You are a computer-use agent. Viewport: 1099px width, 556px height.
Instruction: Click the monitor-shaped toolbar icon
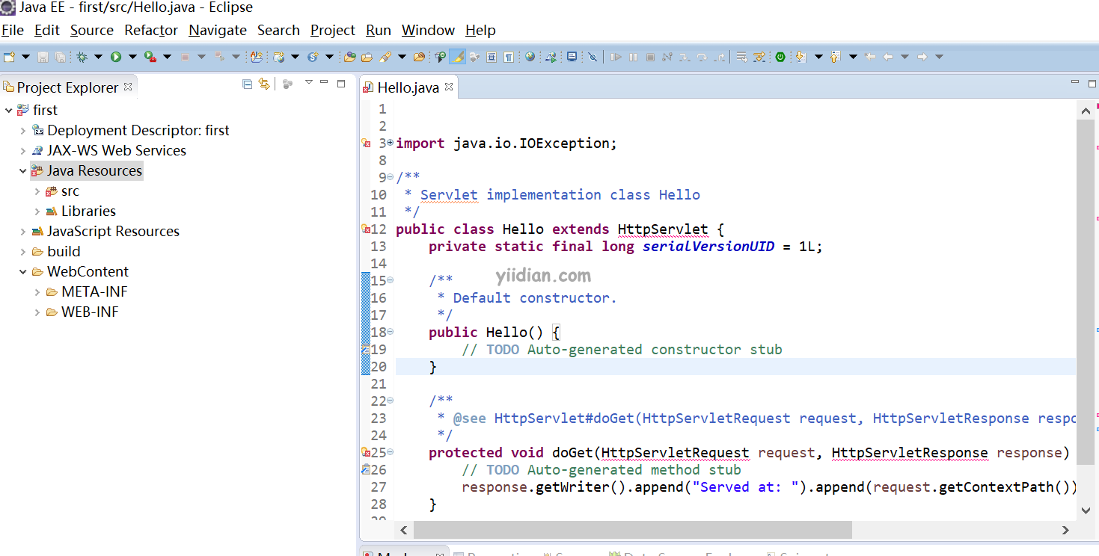572,57
